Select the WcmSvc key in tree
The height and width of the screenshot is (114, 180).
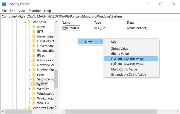[42, 89]
